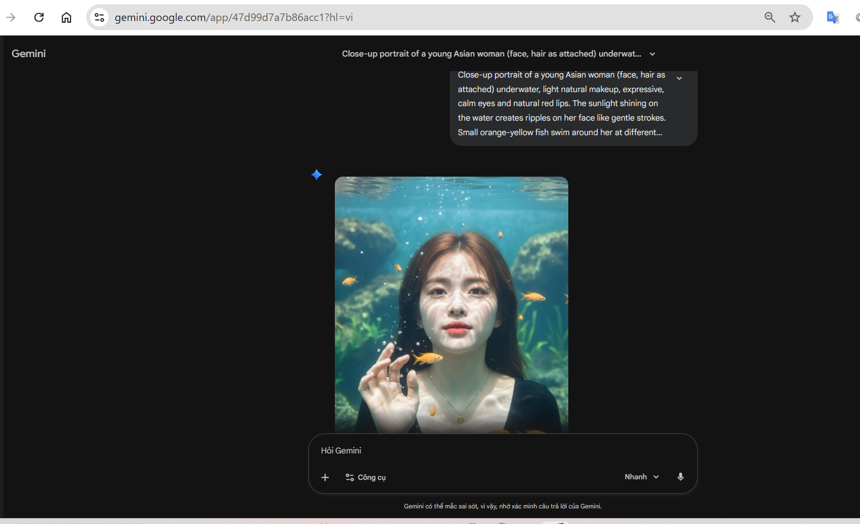Open the Công cụ tools menu
Screen dimensions: 860x524
pos(366,477)
